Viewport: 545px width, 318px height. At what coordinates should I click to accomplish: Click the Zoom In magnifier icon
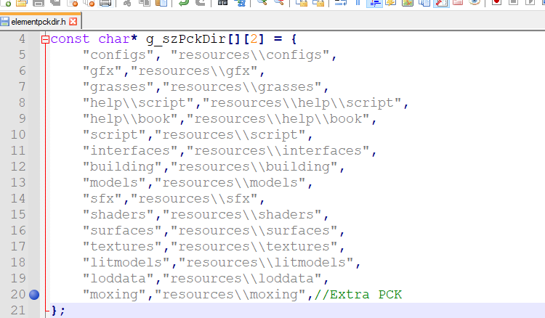262,3
